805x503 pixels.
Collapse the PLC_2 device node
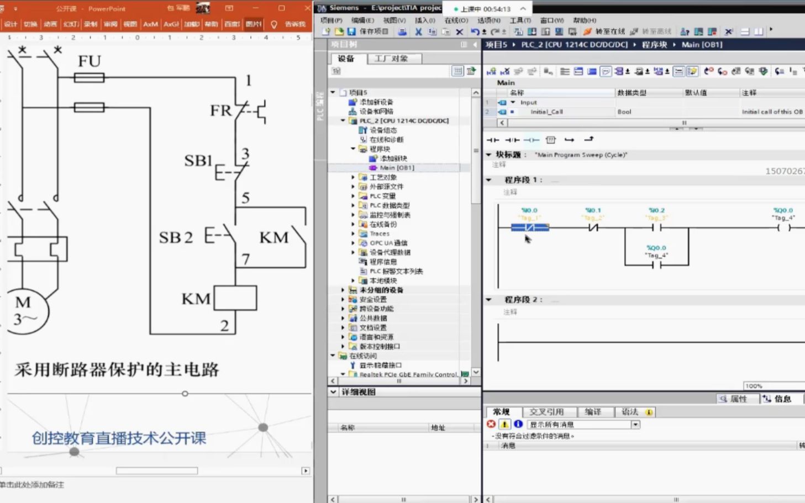click(344, 120)
